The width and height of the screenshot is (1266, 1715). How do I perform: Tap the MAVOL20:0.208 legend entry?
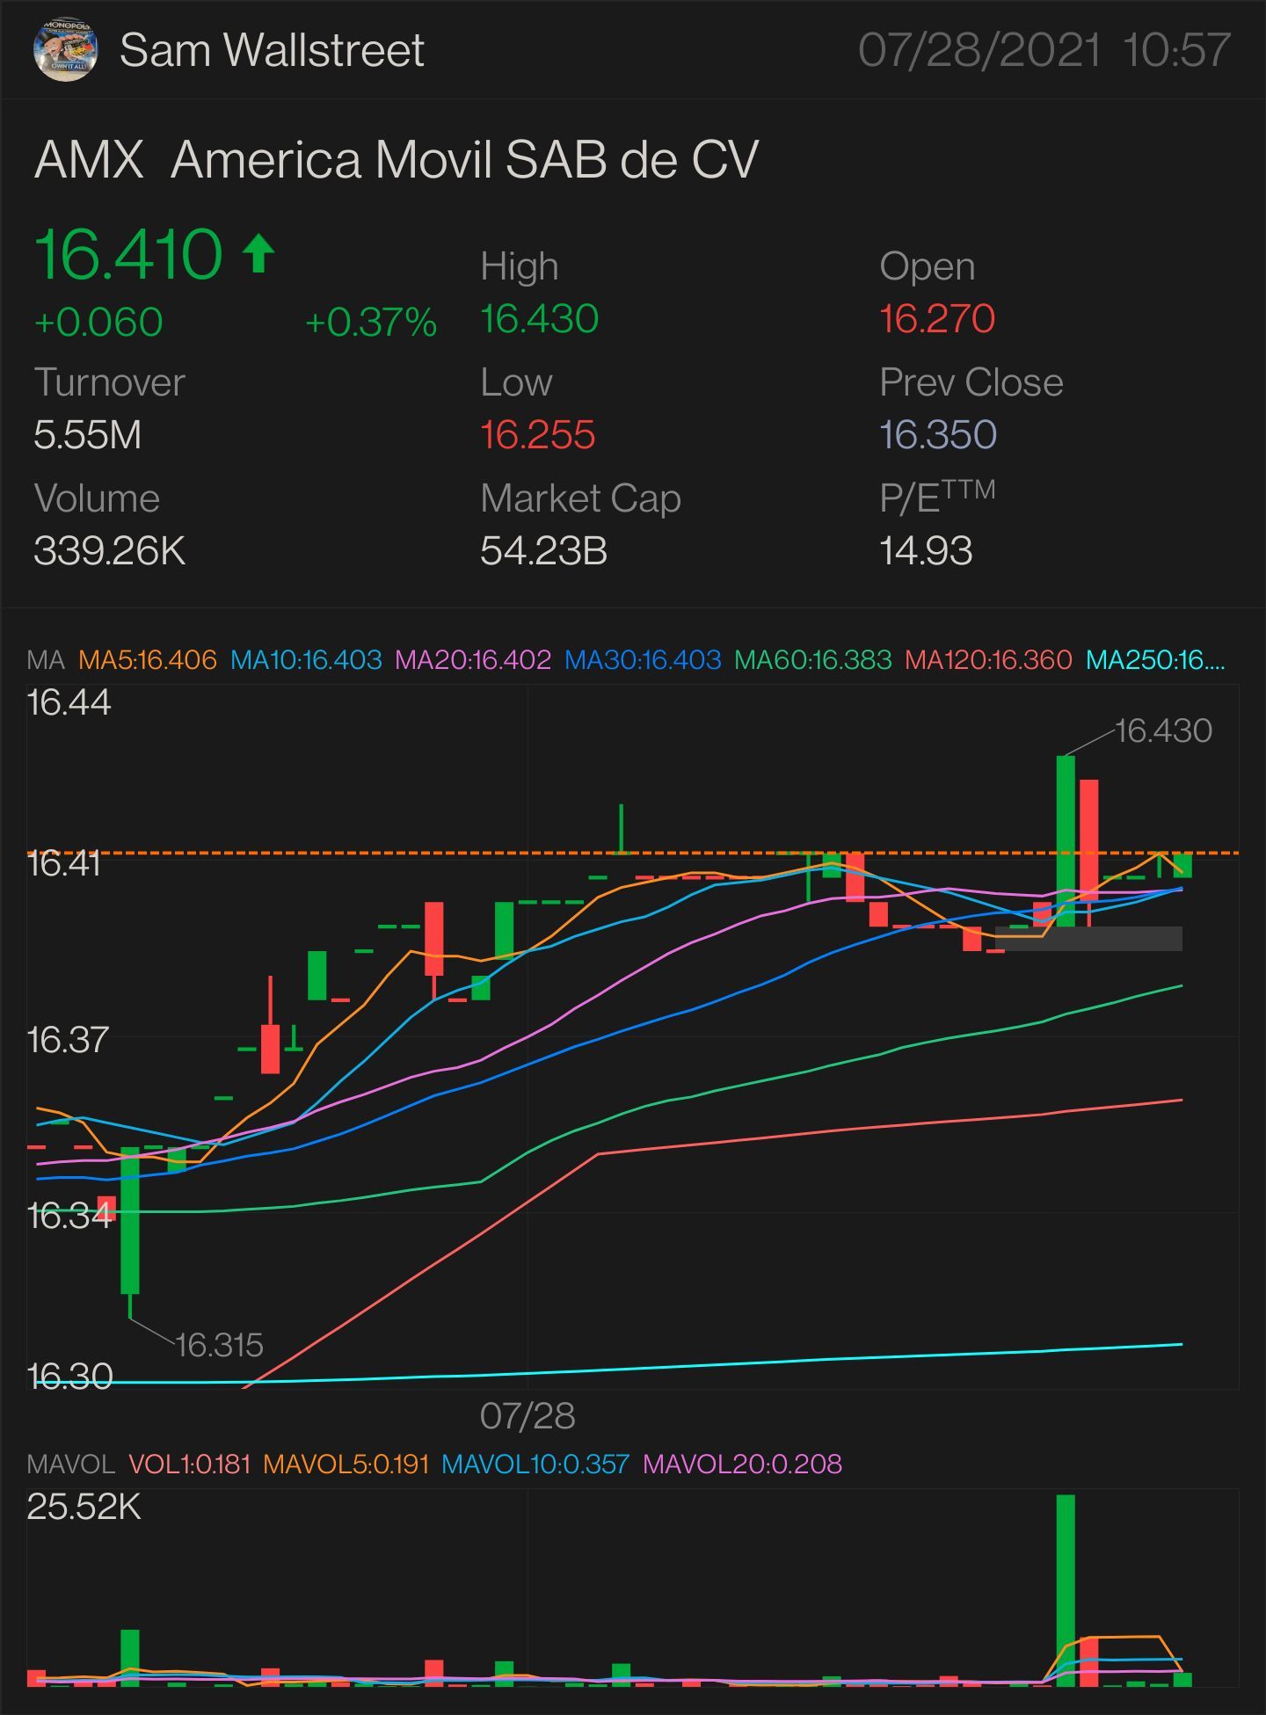coord(742,1464)
